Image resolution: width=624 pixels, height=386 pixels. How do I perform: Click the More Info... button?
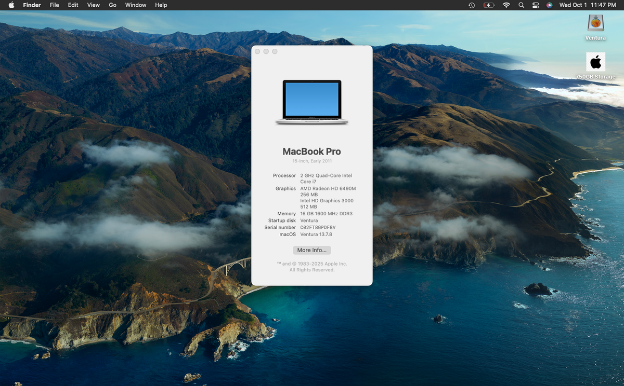point(312,250)
